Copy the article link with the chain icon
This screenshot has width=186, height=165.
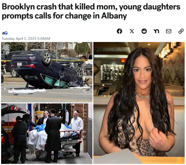point(181,31)
